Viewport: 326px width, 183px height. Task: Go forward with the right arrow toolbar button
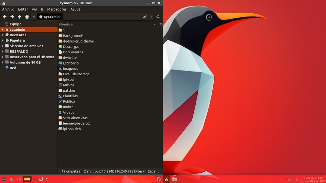click(x=12, y=17)
